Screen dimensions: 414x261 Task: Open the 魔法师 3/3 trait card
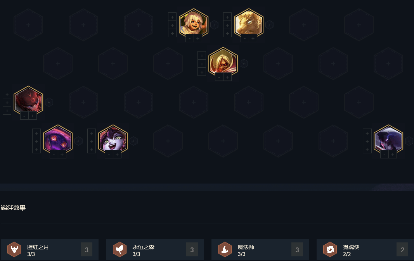pos(260,249)
